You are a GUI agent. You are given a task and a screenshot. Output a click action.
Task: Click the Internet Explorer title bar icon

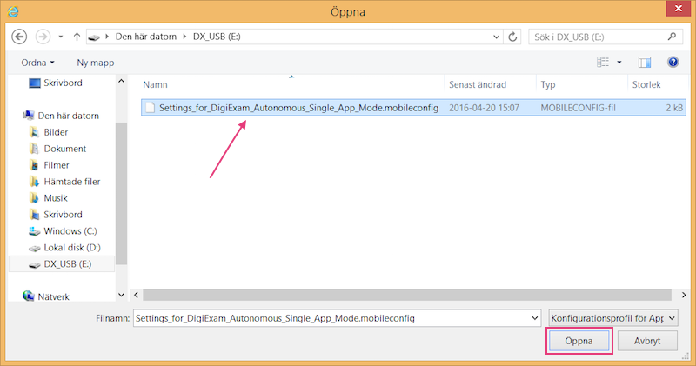[13, 11]
